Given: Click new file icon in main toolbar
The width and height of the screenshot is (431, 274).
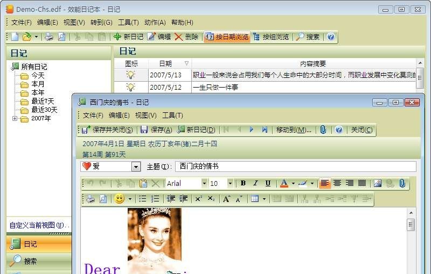Looking at the screenshot, I should tap(15, 37).
